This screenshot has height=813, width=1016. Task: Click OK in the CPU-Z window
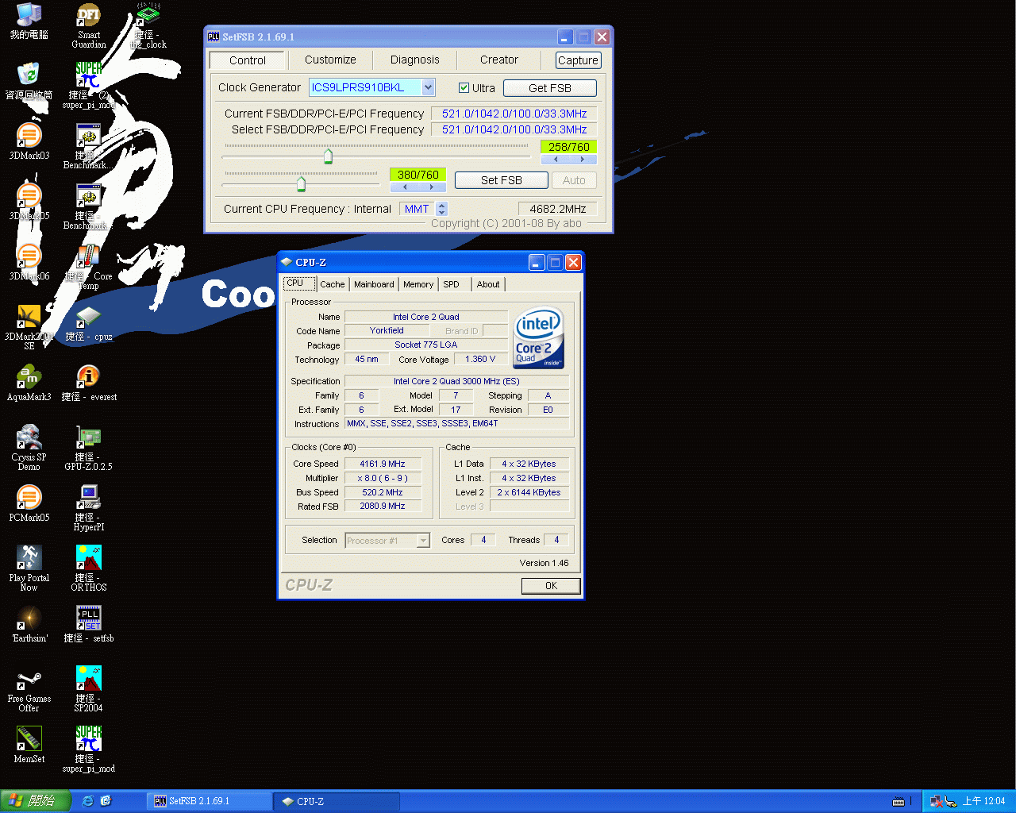(x=551, y=585)
